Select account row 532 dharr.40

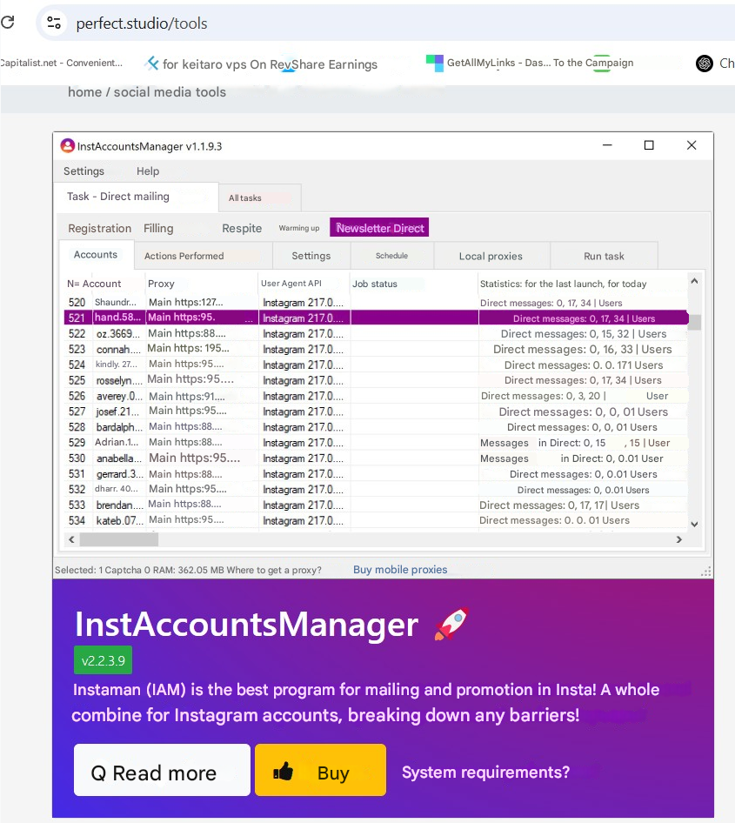pos(376,489)
